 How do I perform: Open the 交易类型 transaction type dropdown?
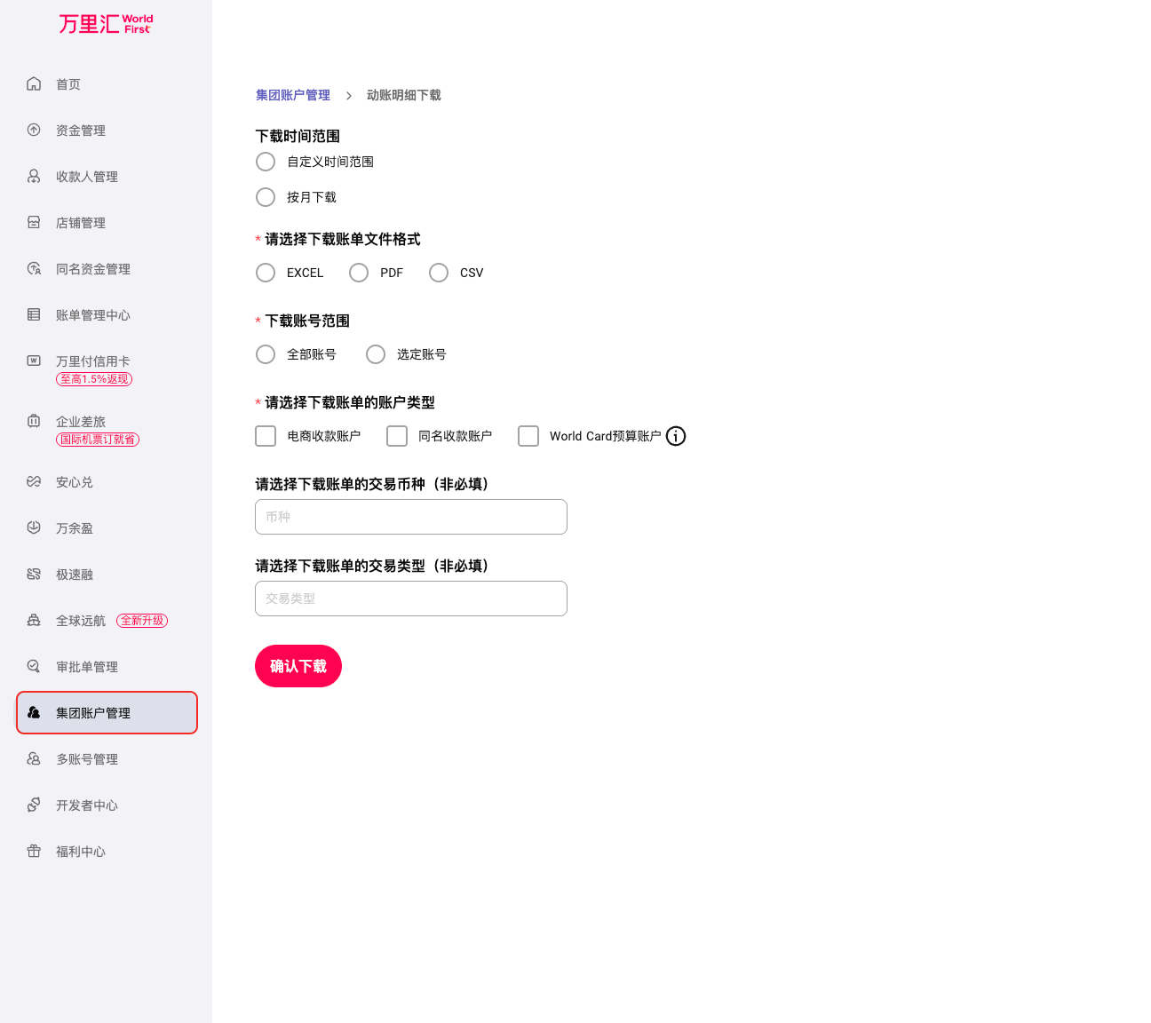[x=411, y=599]
